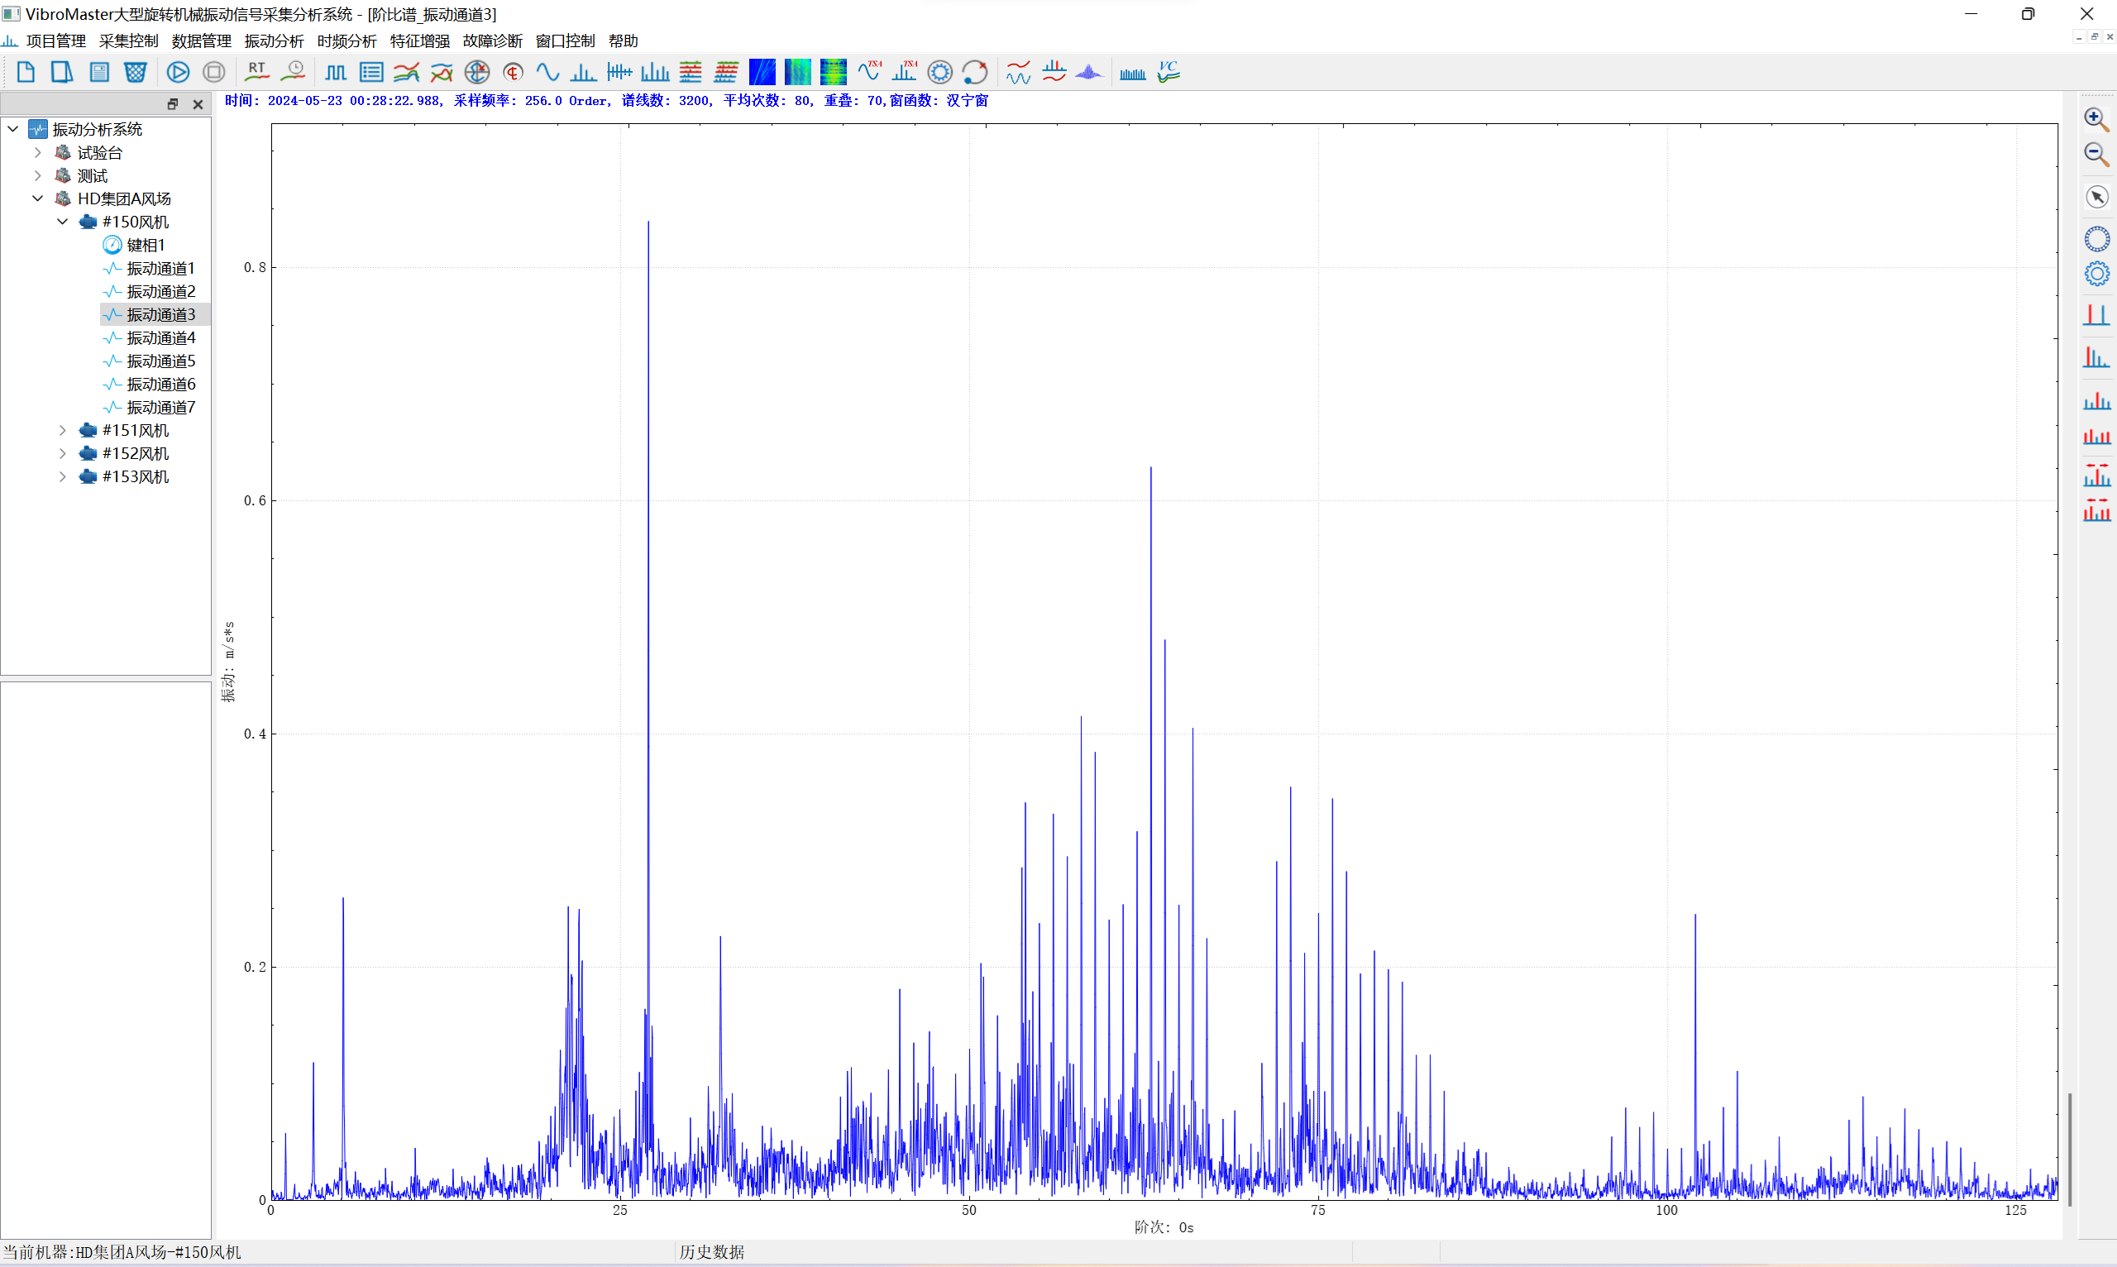The height and width of the screenshot is (1267, 2117).
Task: Open the 时频分析 menu
Action: tap(346, 41)
